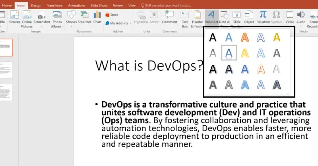
Task: Insert a new Comment
Action: (x=170, y=17)
